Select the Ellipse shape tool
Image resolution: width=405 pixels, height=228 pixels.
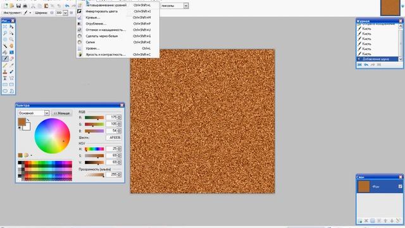(x=5, y=91)
